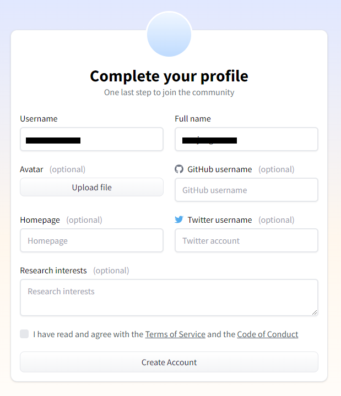This screenshot has width=341, height=396.
Task: Click into the Homepage field
Action: click(x=91, y=240)
